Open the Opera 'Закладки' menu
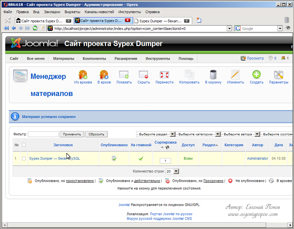The height and width of the screenshot is (229, 294). (52, 12)
